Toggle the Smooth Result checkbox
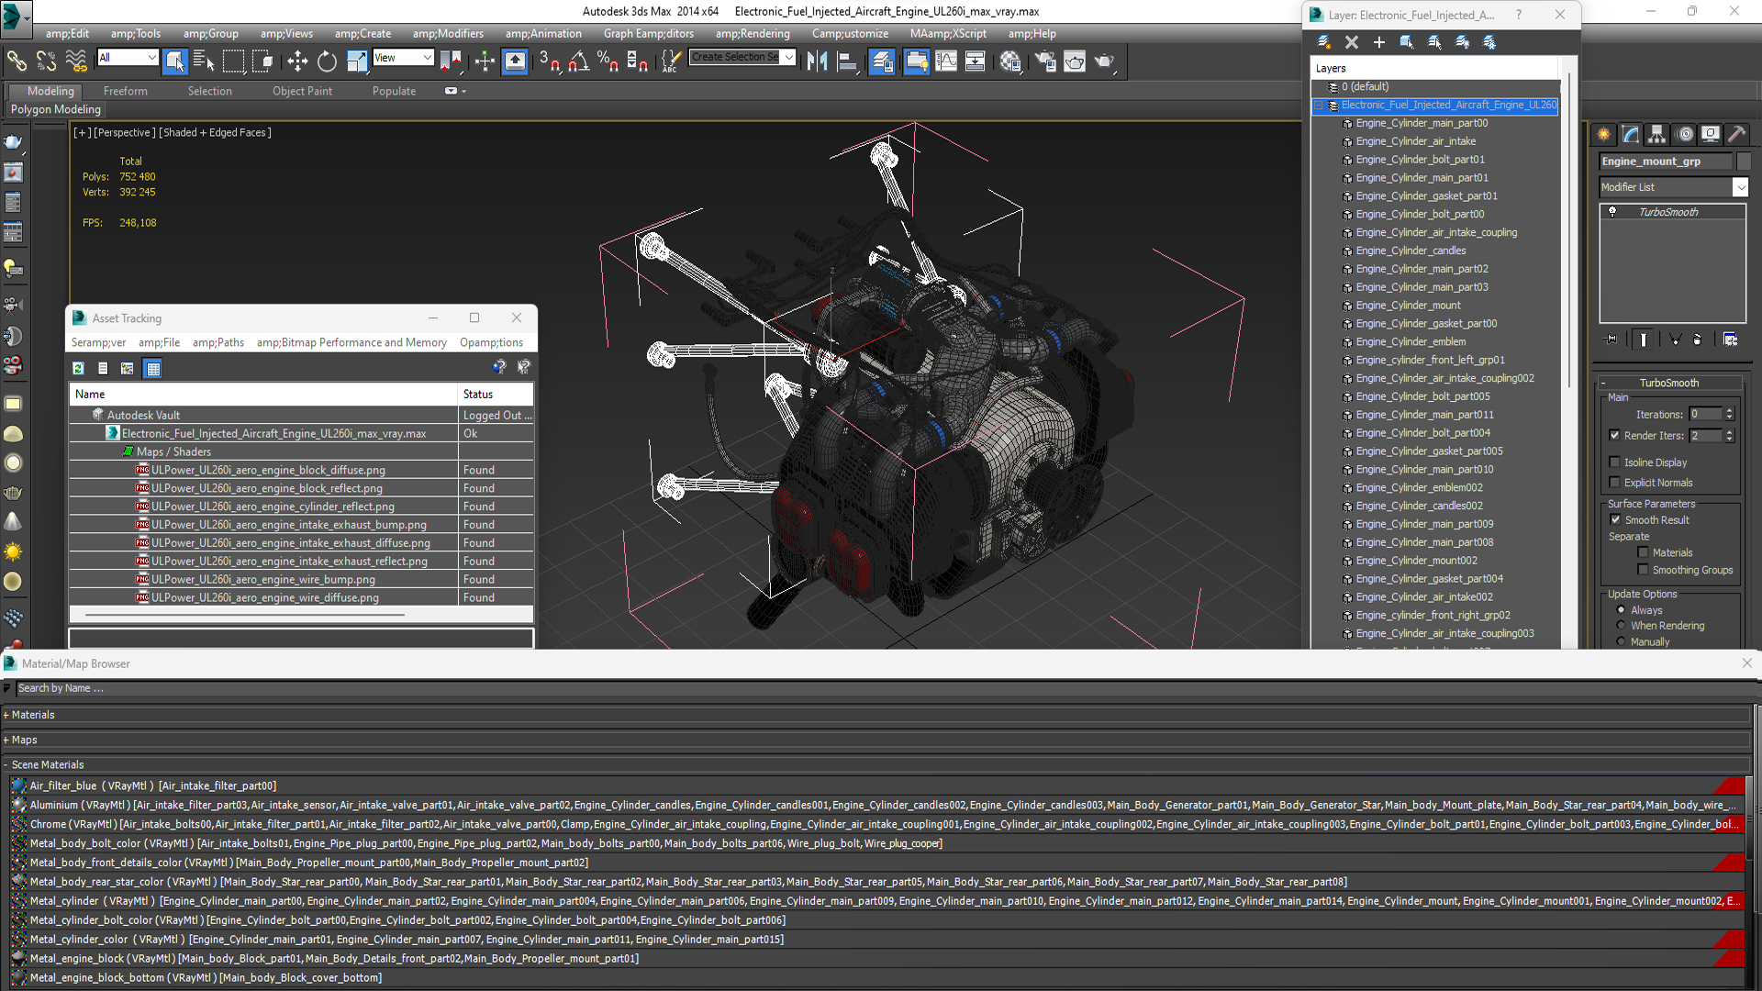The image size is (1762, 991). pyautogui.click(x=1615, y=520)
